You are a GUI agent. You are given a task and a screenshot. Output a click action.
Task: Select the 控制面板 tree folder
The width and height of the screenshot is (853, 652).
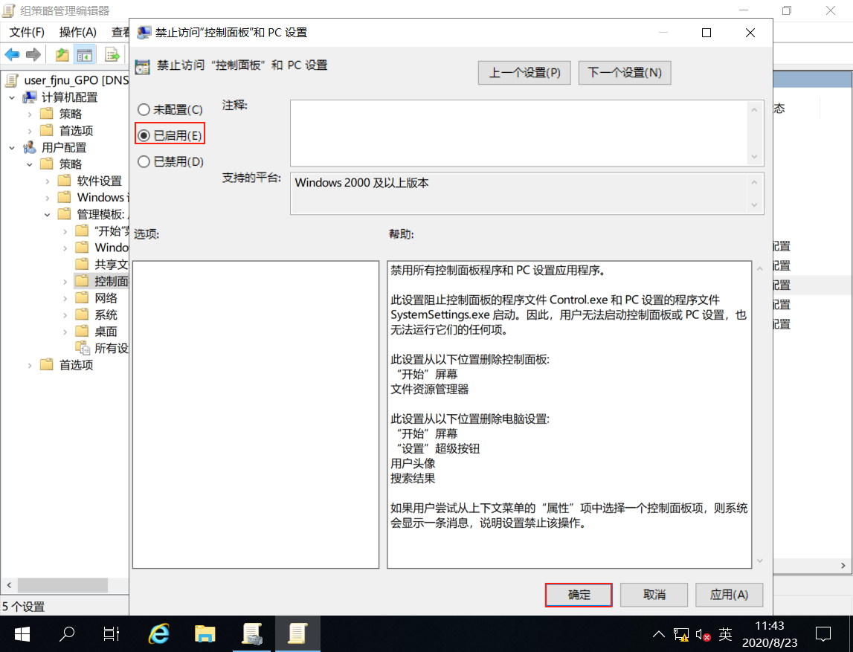click(103, 281)
